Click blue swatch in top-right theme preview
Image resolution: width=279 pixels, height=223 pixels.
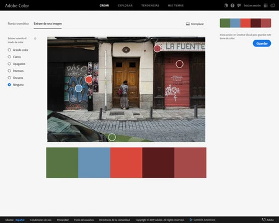tap(235, 23)
